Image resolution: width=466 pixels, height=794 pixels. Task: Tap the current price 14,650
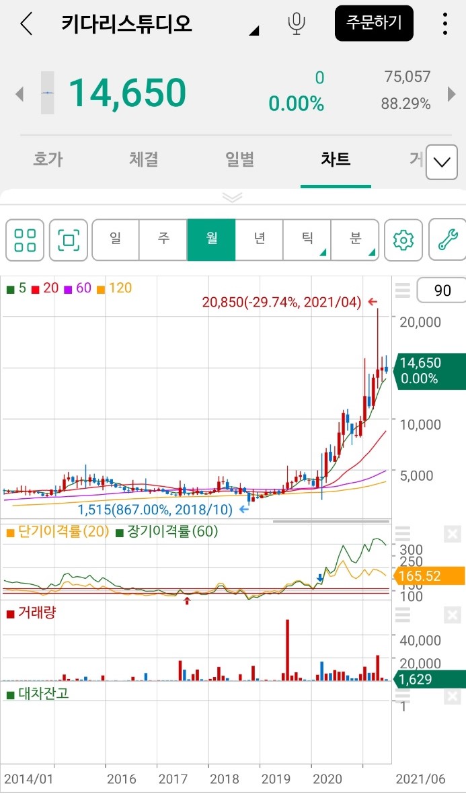(127, 93)
